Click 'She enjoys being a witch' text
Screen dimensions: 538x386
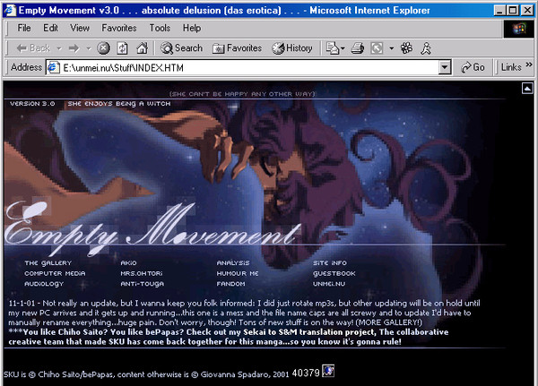coord(118,104)
